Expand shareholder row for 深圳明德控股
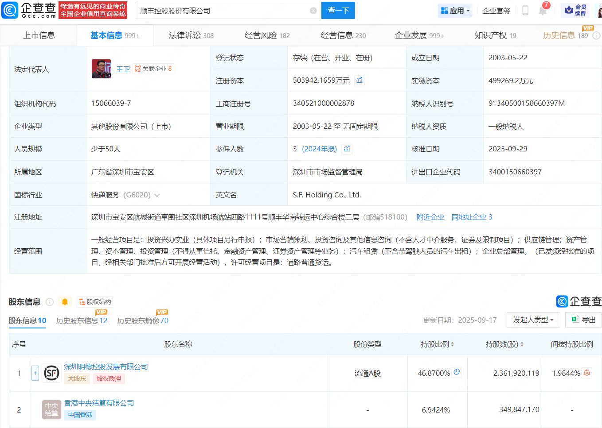 35,373
